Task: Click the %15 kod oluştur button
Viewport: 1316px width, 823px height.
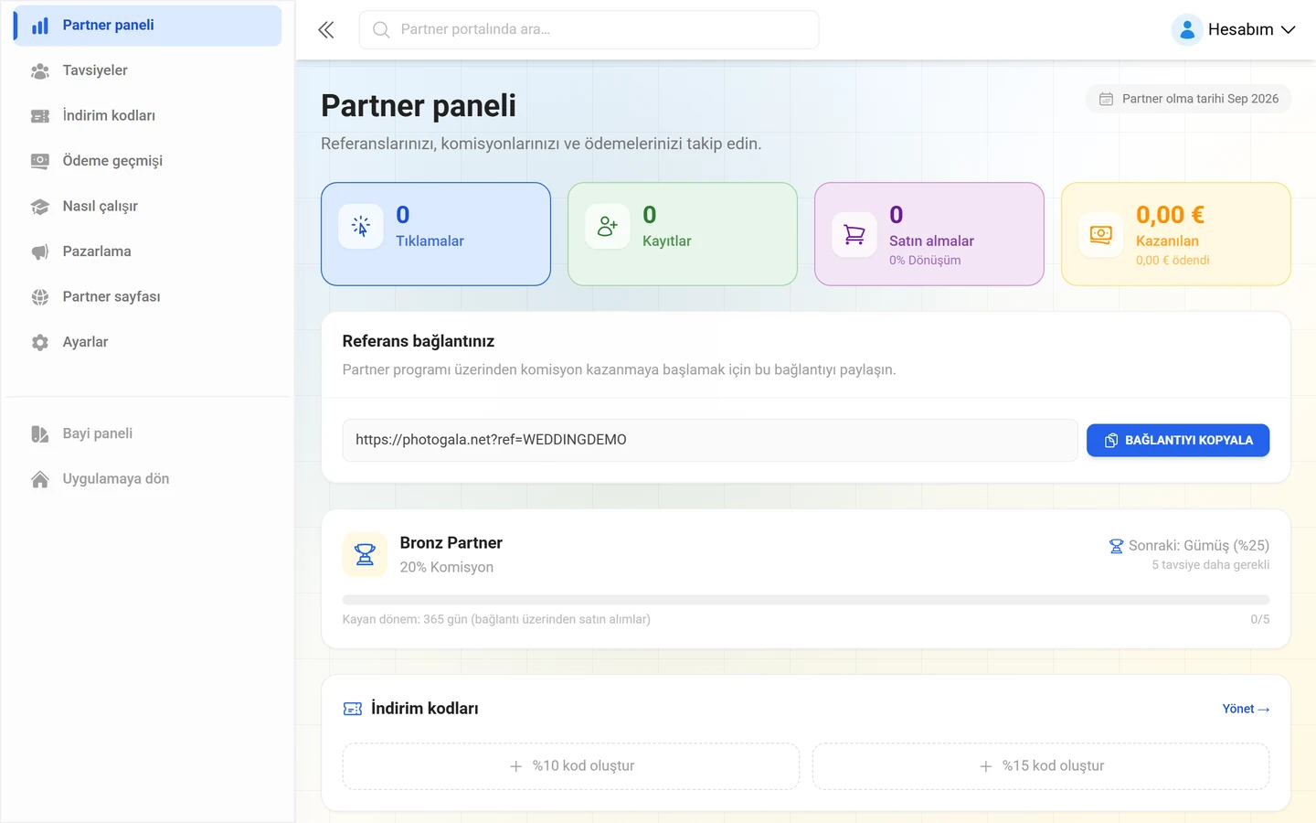Action: tap(1041, 766)
